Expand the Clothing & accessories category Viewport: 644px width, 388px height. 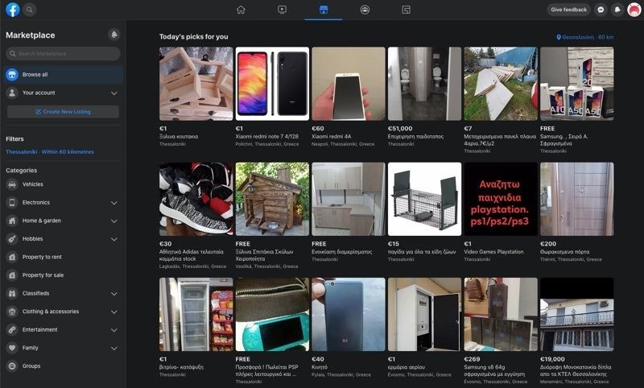[114, 312]
